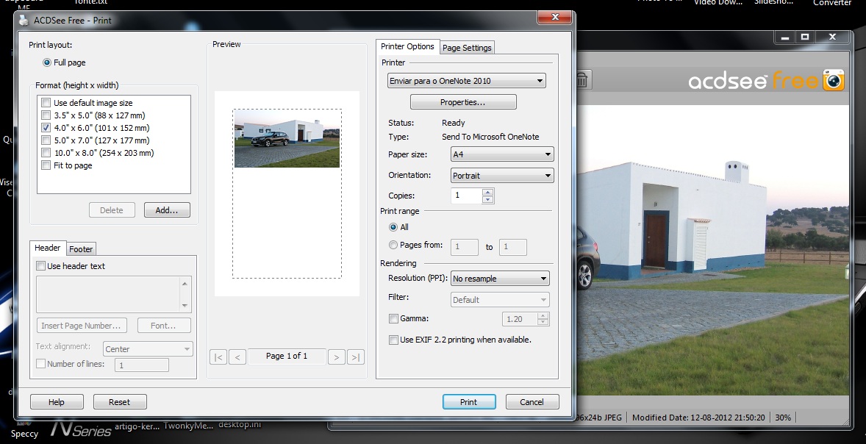
Task: Click the Pages from start field
Action: [465, 247]
